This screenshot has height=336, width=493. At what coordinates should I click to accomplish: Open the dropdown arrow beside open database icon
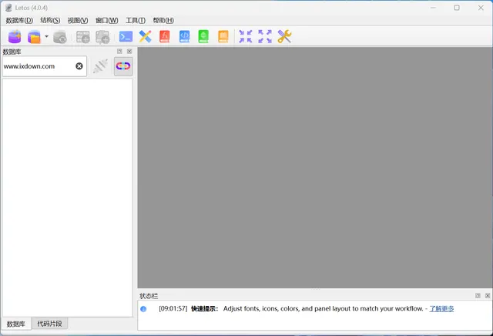tap(46, 36)
